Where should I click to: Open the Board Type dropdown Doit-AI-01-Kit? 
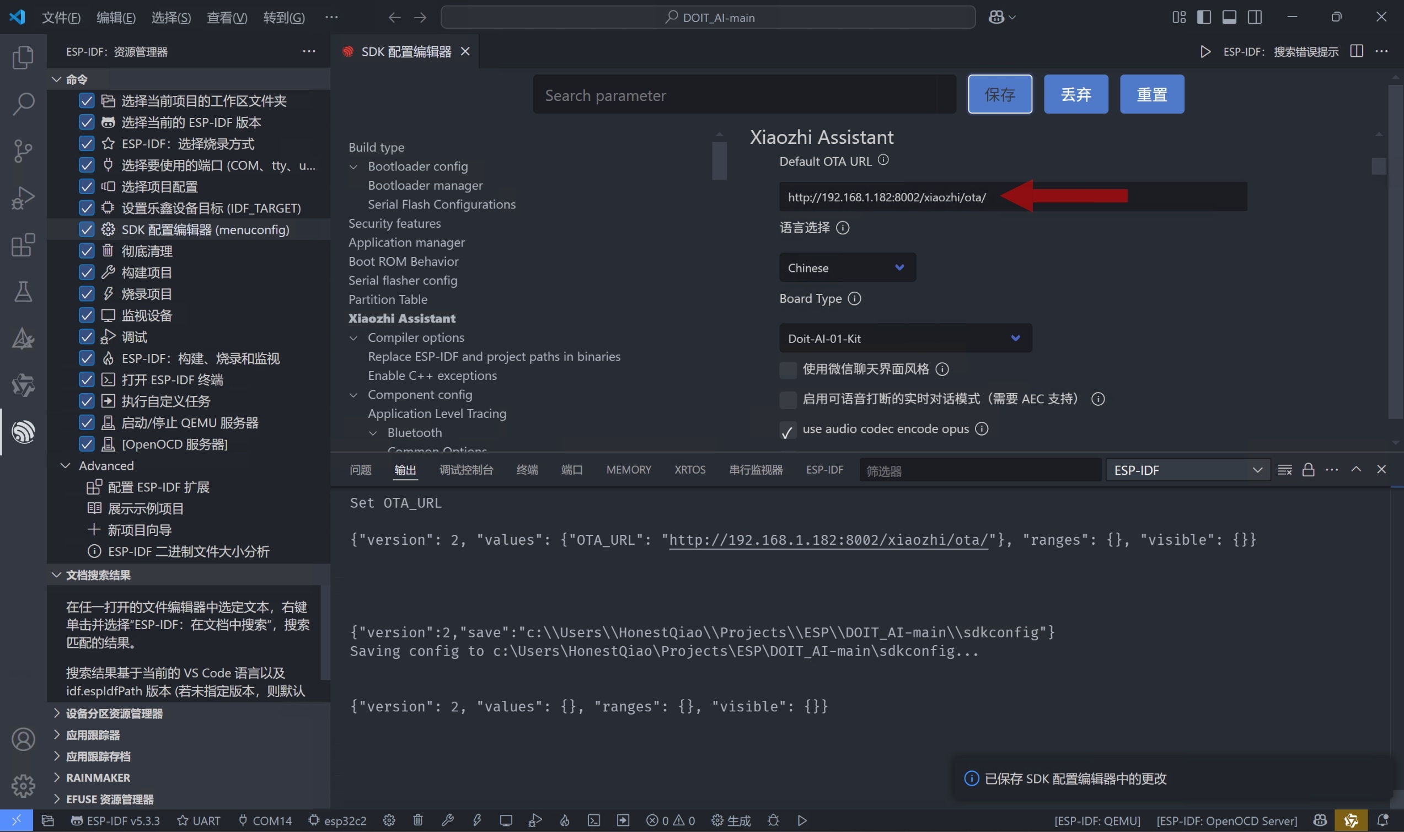[x=905, y=338]
